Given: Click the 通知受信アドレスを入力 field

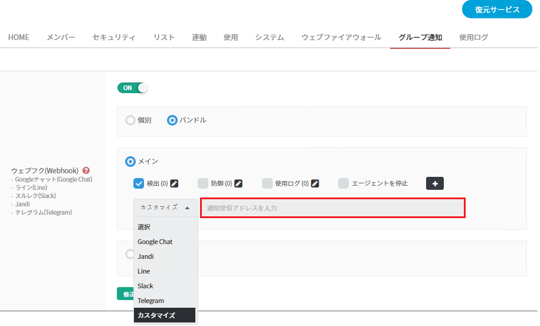Looking at the screenshot, I should [333, 208].
